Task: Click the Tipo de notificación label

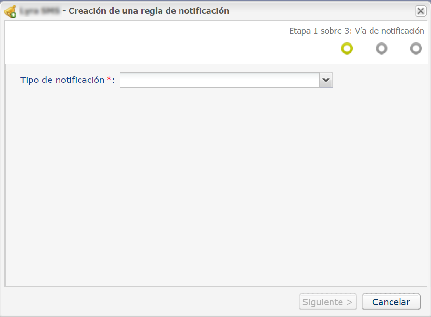Action: coord(62,80)
